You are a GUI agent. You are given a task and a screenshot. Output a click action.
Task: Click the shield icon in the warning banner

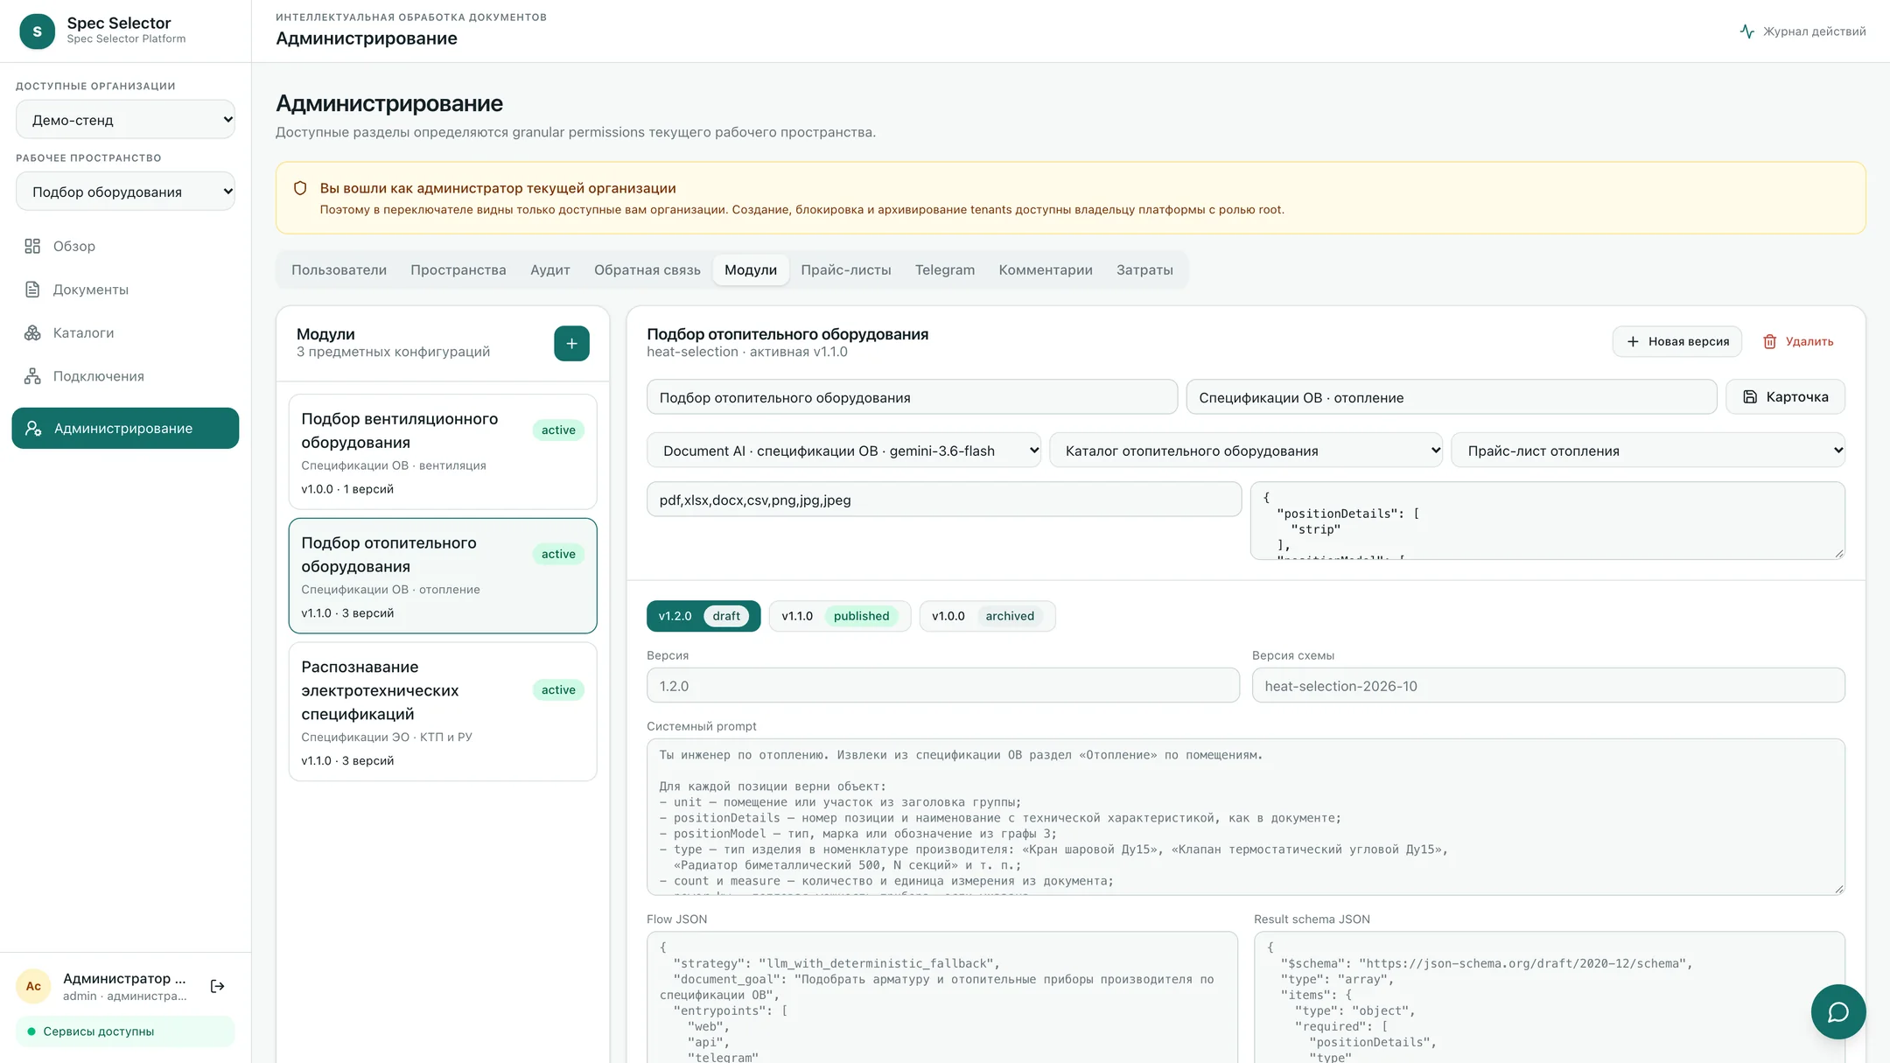300,188
